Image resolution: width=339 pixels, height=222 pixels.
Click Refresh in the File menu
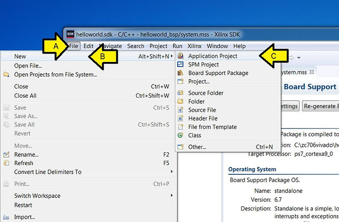[24, 163]
